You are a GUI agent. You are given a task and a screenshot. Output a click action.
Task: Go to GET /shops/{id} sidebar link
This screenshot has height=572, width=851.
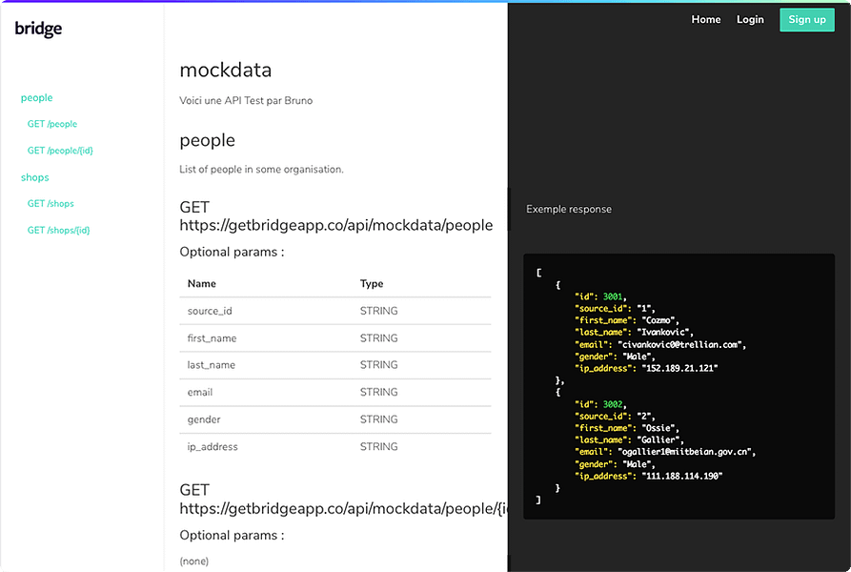[59, 230]
